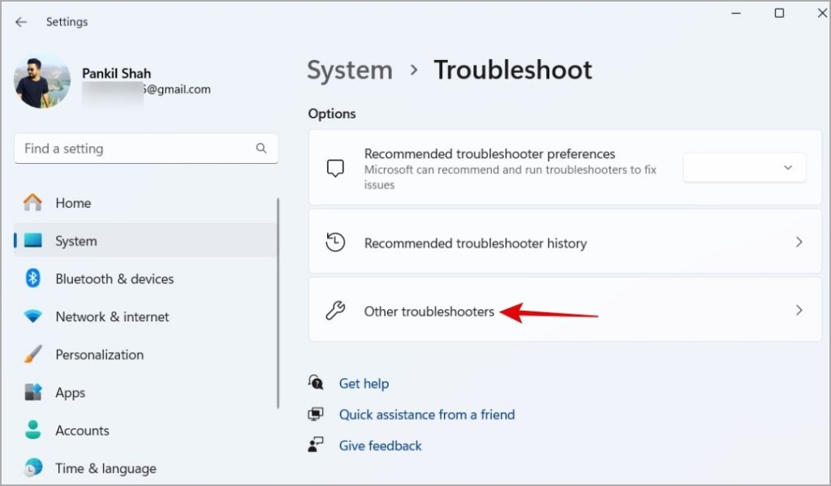Image resolution: width=831 pixels, height=486 pixels.
Task: Open Personalization via its paintbrush icon
Action: click(32, 355)
